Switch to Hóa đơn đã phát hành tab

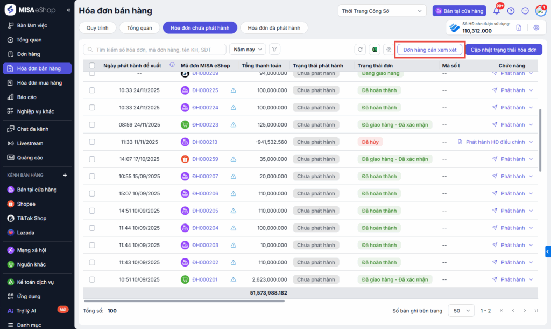(x=274, y=28)
